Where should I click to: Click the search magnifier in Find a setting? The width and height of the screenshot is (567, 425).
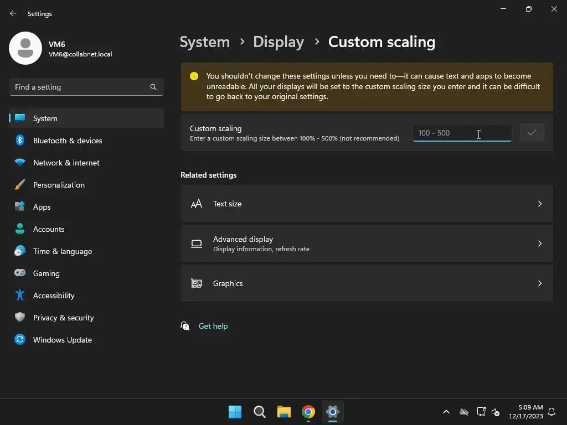[153, 87]
